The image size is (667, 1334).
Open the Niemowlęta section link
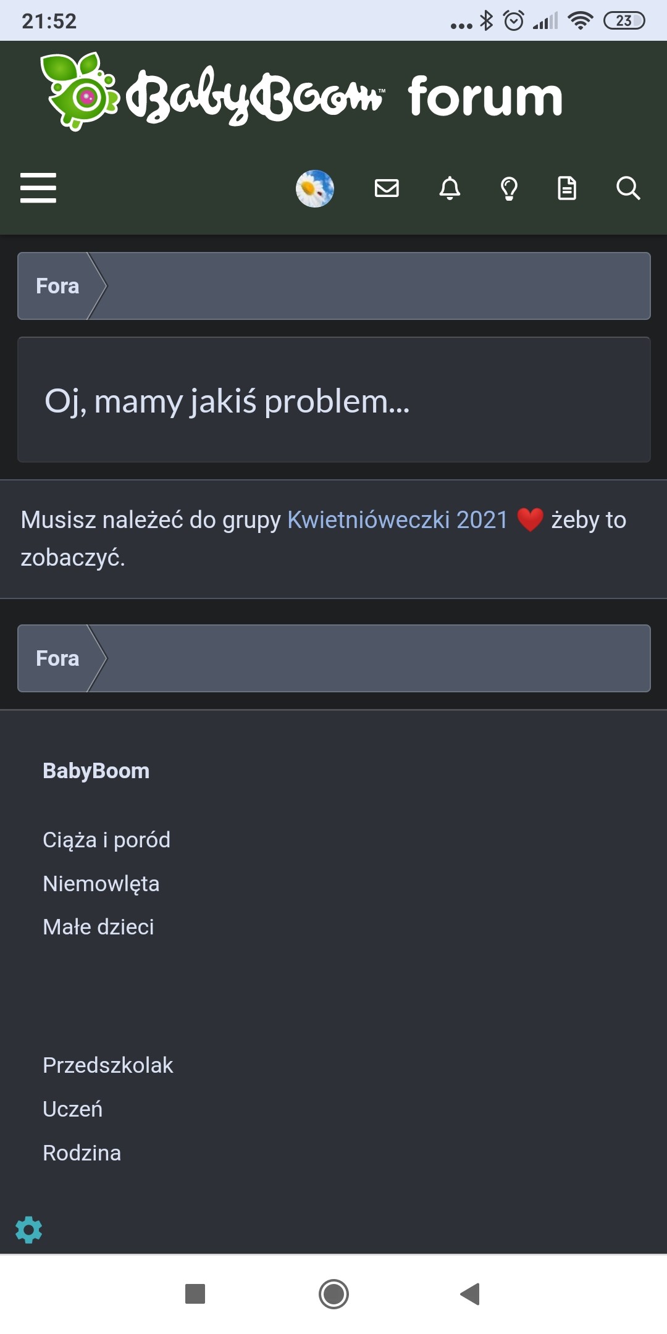coord(101,884)
